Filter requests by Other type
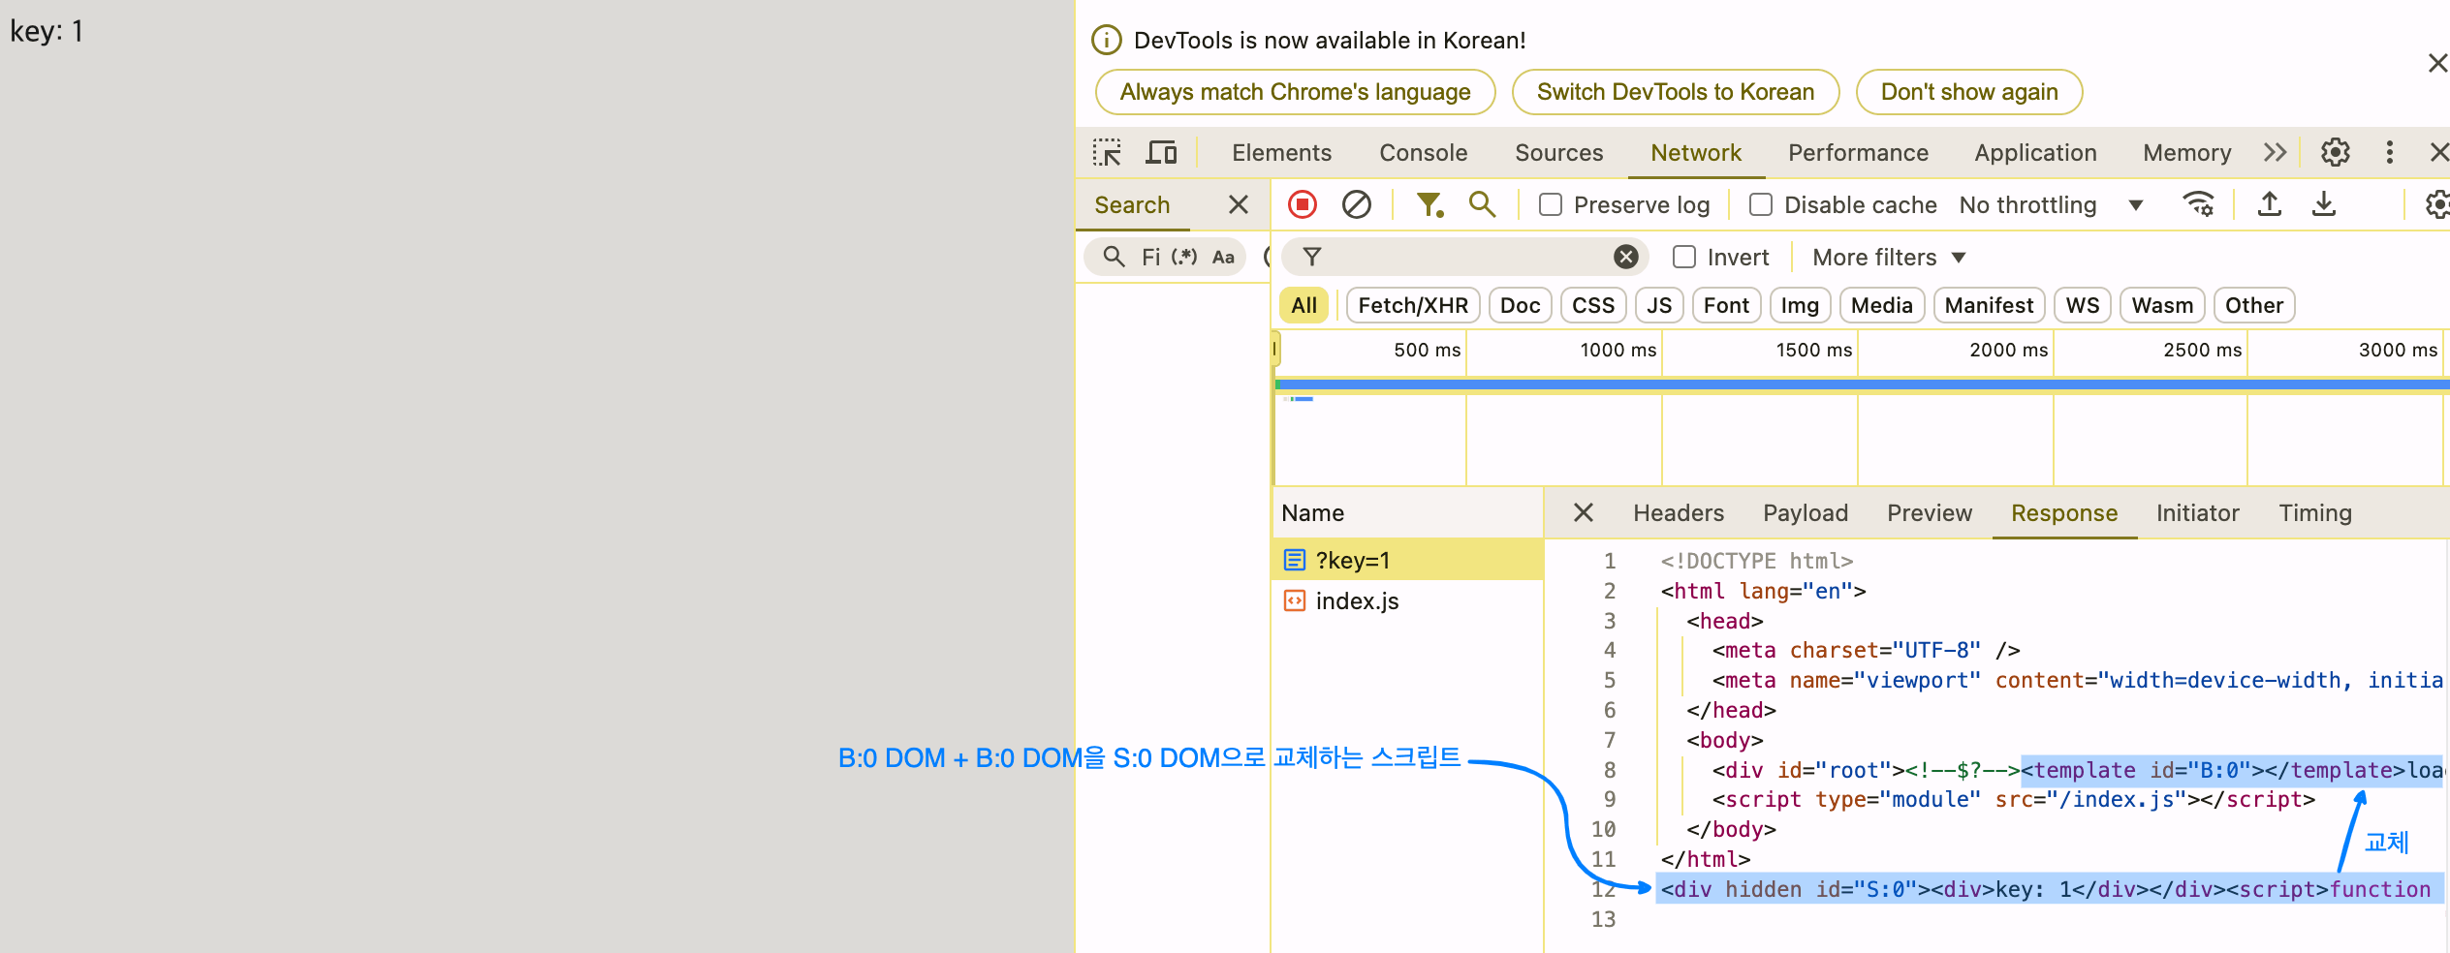This screenshot has width=2450, height=953. (x=2254, y=305)
